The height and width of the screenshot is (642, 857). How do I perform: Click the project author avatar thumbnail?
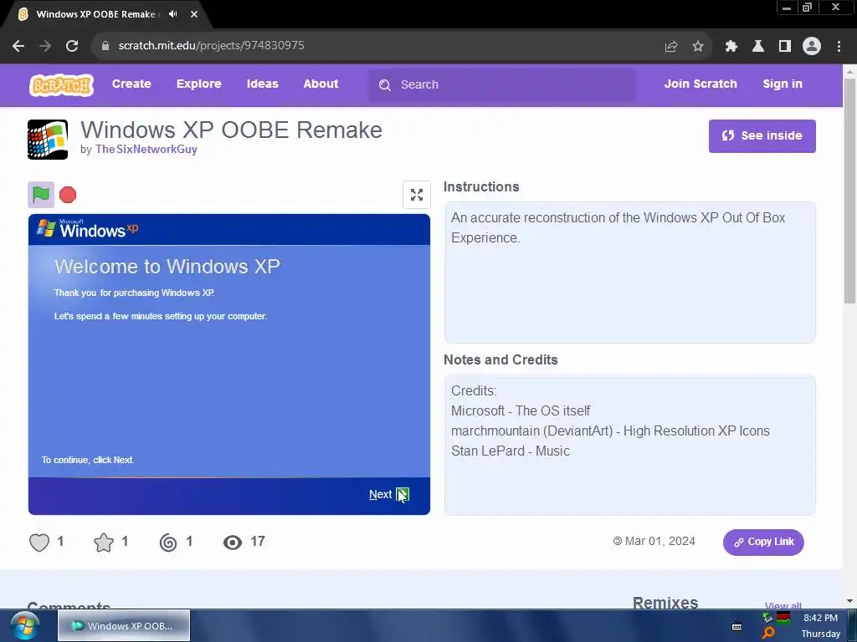click(x=48, y=140)
